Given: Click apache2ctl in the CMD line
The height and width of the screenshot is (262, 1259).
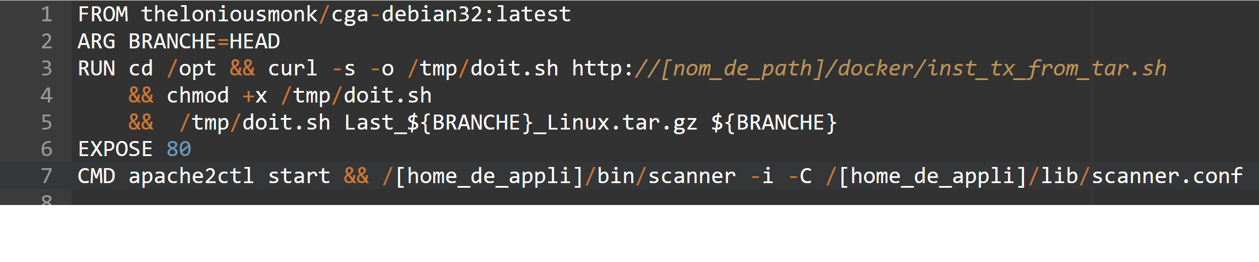Looking at the screenshot, I should pyautogui.click(x=191, y=176).
